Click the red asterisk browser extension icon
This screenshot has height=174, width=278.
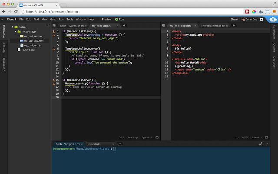click(247, 12)
